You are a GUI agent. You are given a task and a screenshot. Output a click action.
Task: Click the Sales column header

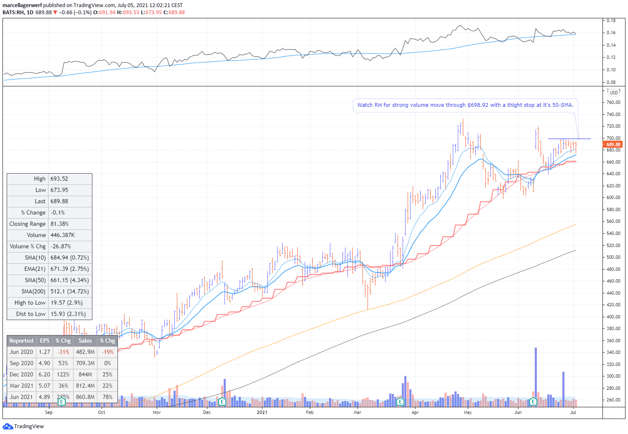85,341
